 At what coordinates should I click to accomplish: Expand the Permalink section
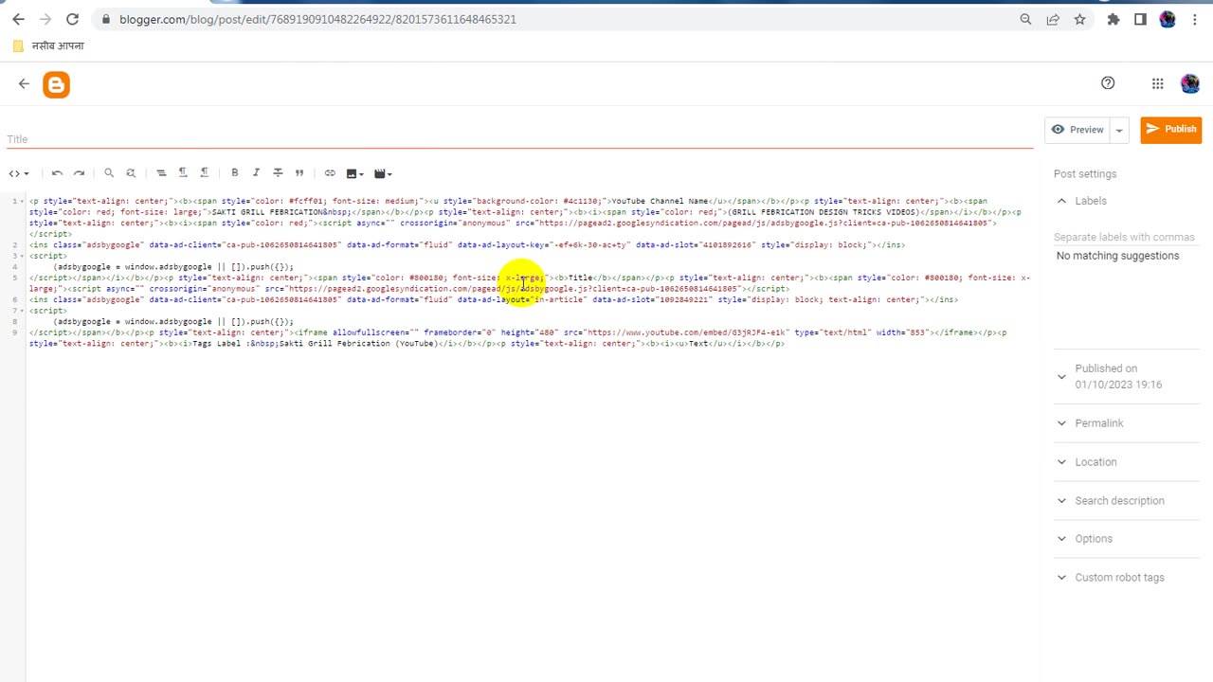pyautogui.click(x=1061, y=423)
